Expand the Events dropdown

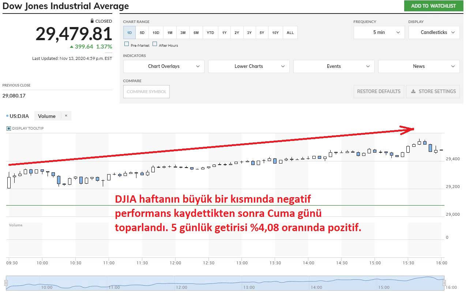[334, 66]
